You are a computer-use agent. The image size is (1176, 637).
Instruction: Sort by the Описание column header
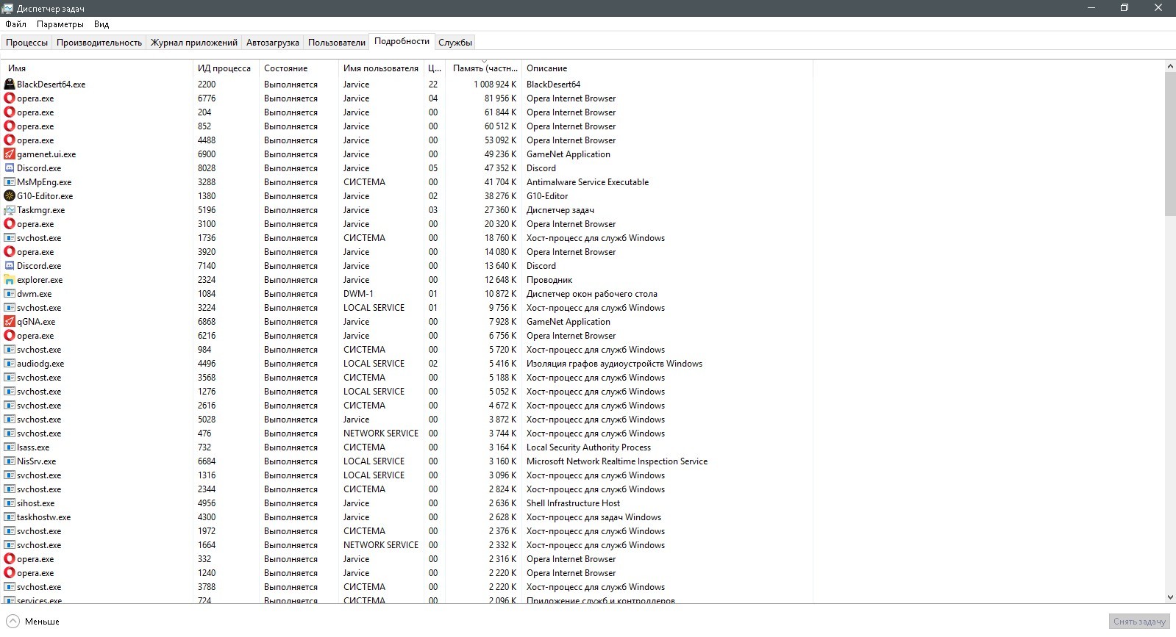tap(667, 68)
